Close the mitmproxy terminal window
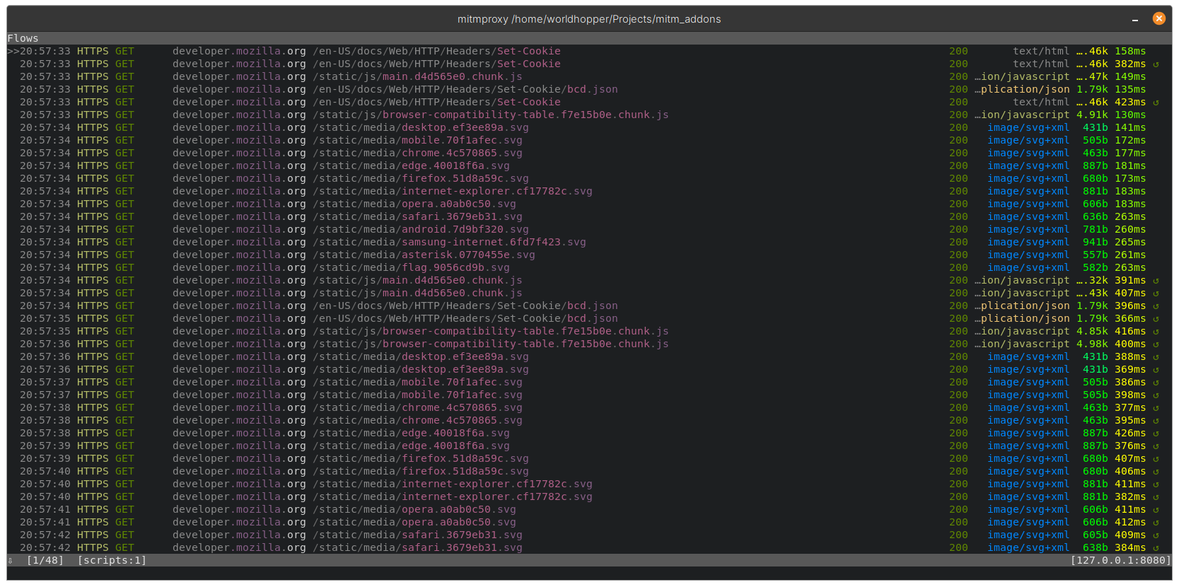 [x=1158, y=19]
